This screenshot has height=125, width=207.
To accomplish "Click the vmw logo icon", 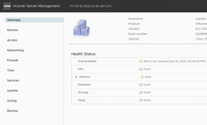I will (7, 6).
